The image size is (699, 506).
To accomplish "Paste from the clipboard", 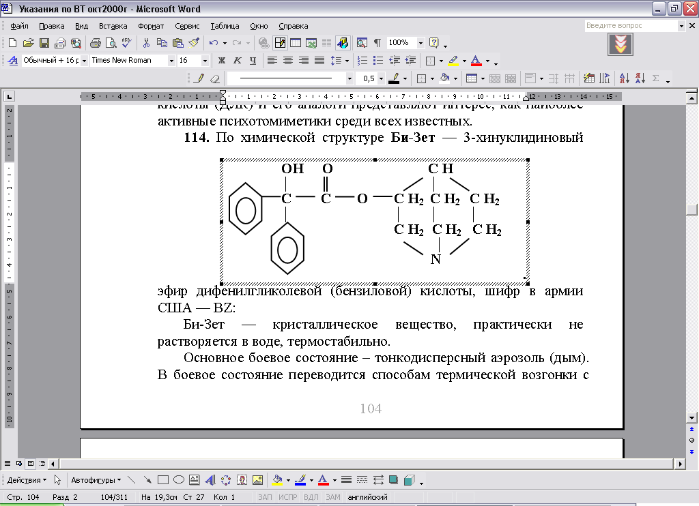I will (x=178, y=43).
